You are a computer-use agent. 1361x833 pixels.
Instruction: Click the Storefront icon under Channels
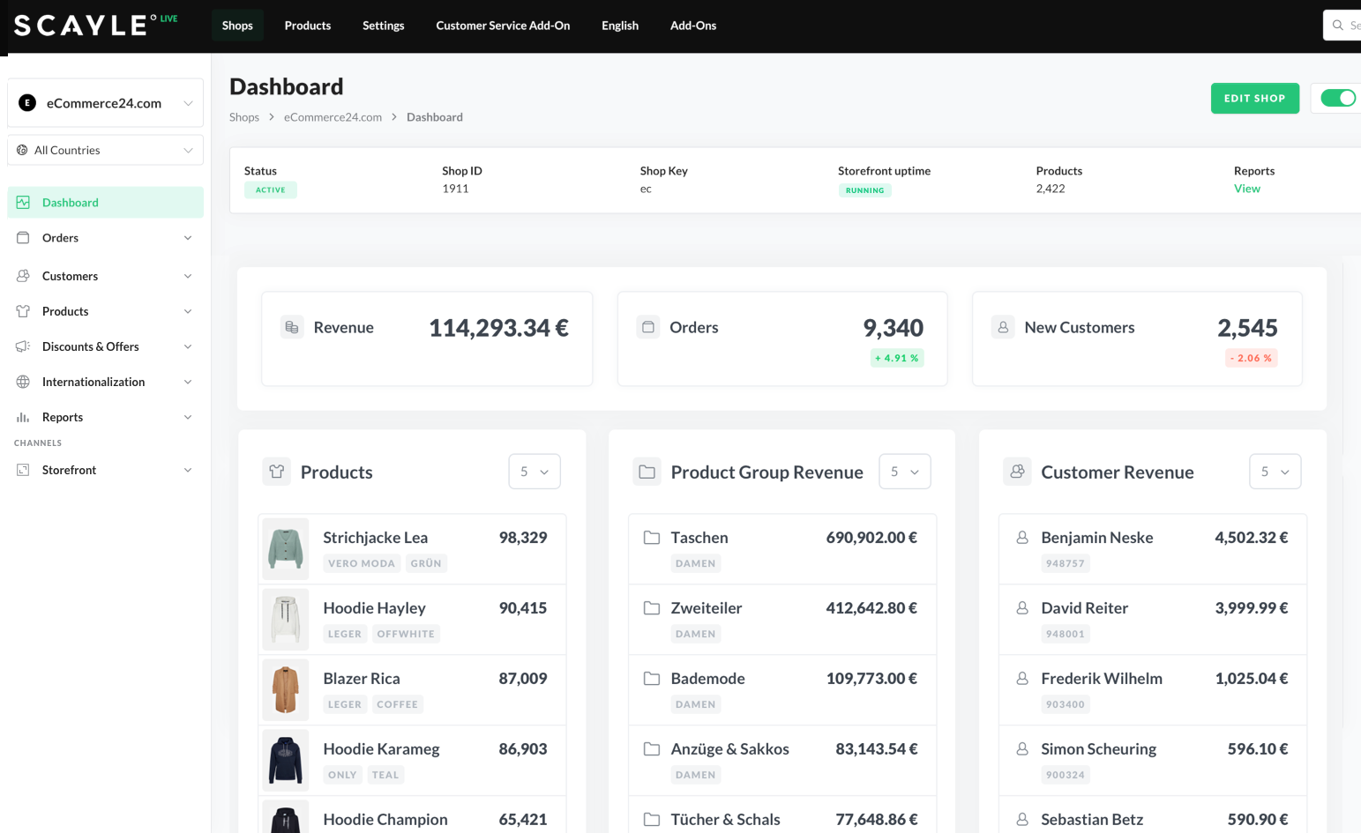coord(24,470)
